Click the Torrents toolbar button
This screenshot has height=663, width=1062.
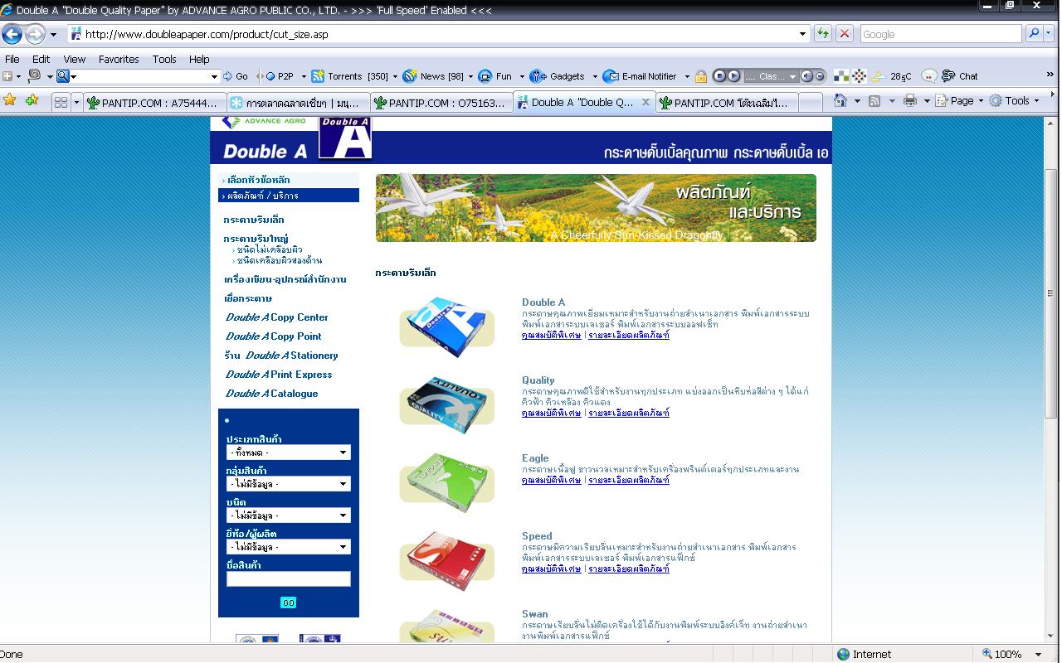pyautogui.click(x=350, y=76)
